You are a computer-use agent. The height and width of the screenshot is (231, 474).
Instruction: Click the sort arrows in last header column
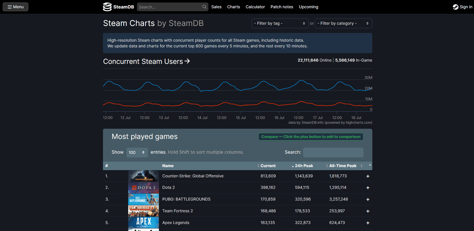click(x=370, y=166)
